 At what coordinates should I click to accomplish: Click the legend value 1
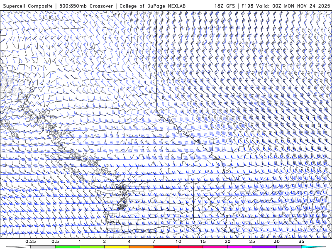(80, 242)
